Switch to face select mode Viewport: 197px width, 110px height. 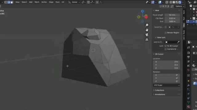pyautogui.click(x=12, y=2)
